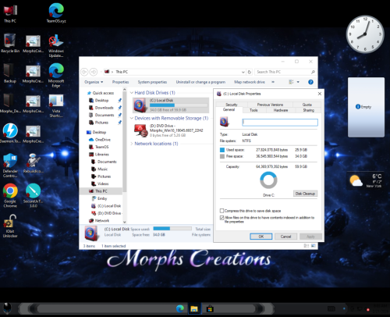Open Vista Shortcuts desktop icon

coord(56,105)
